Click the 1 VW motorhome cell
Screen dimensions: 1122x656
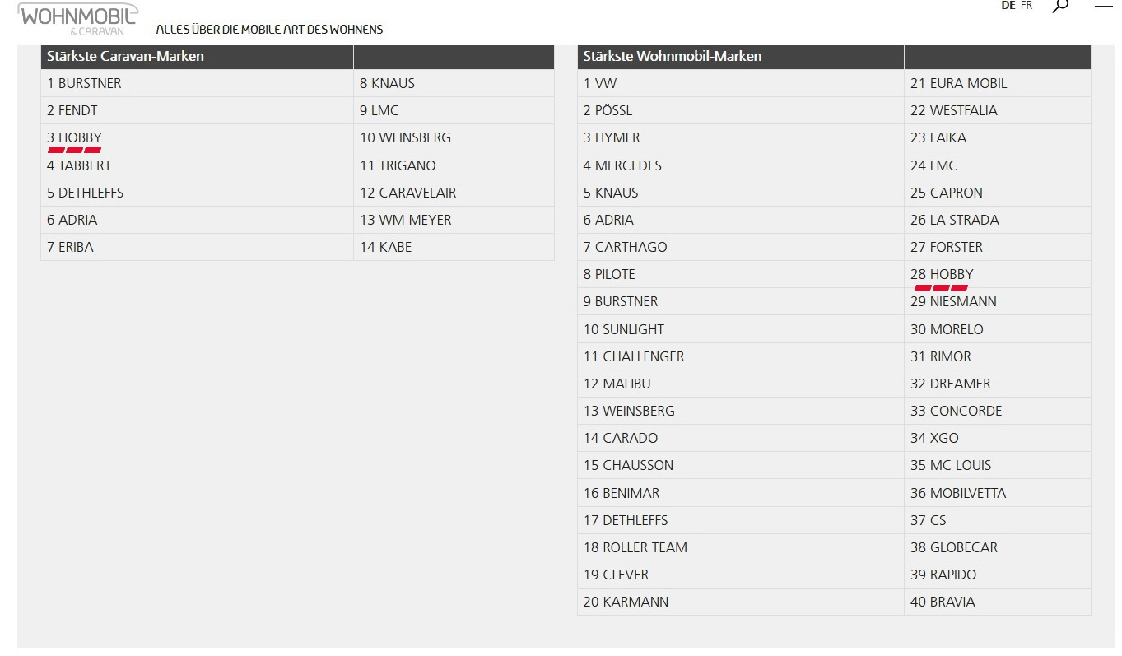(741, 83)
